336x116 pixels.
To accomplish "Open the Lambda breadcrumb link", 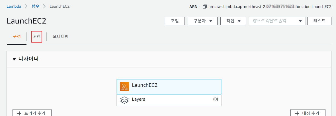I will [x=14, y=7].
